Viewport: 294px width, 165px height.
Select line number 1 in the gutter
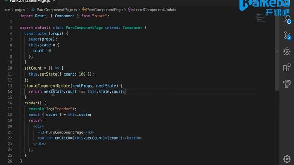[11, 16]
